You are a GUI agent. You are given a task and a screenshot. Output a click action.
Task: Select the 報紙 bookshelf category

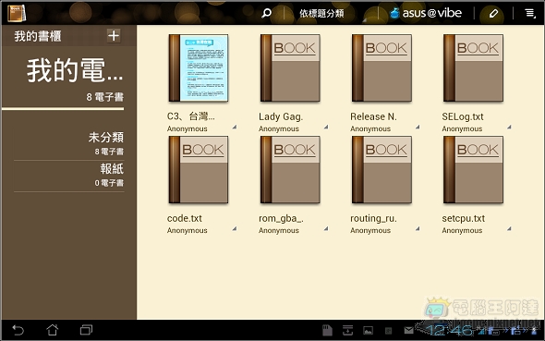tap(69, 176)
